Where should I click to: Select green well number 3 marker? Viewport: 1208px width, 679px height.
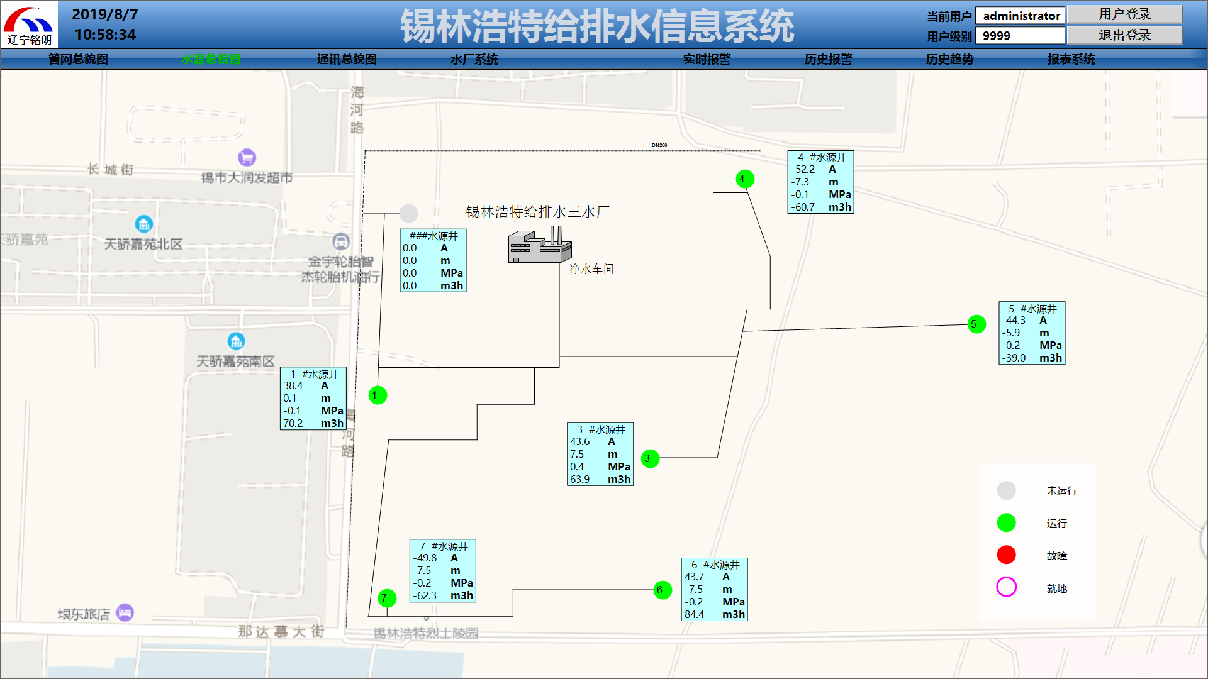(650, 459)
